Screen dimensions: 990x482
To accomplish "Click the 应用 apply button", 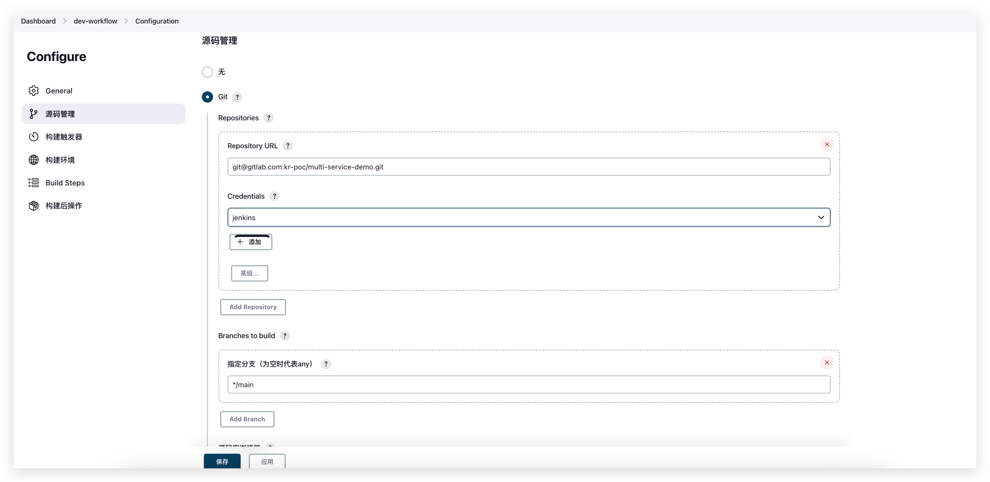I will [267, 462].
